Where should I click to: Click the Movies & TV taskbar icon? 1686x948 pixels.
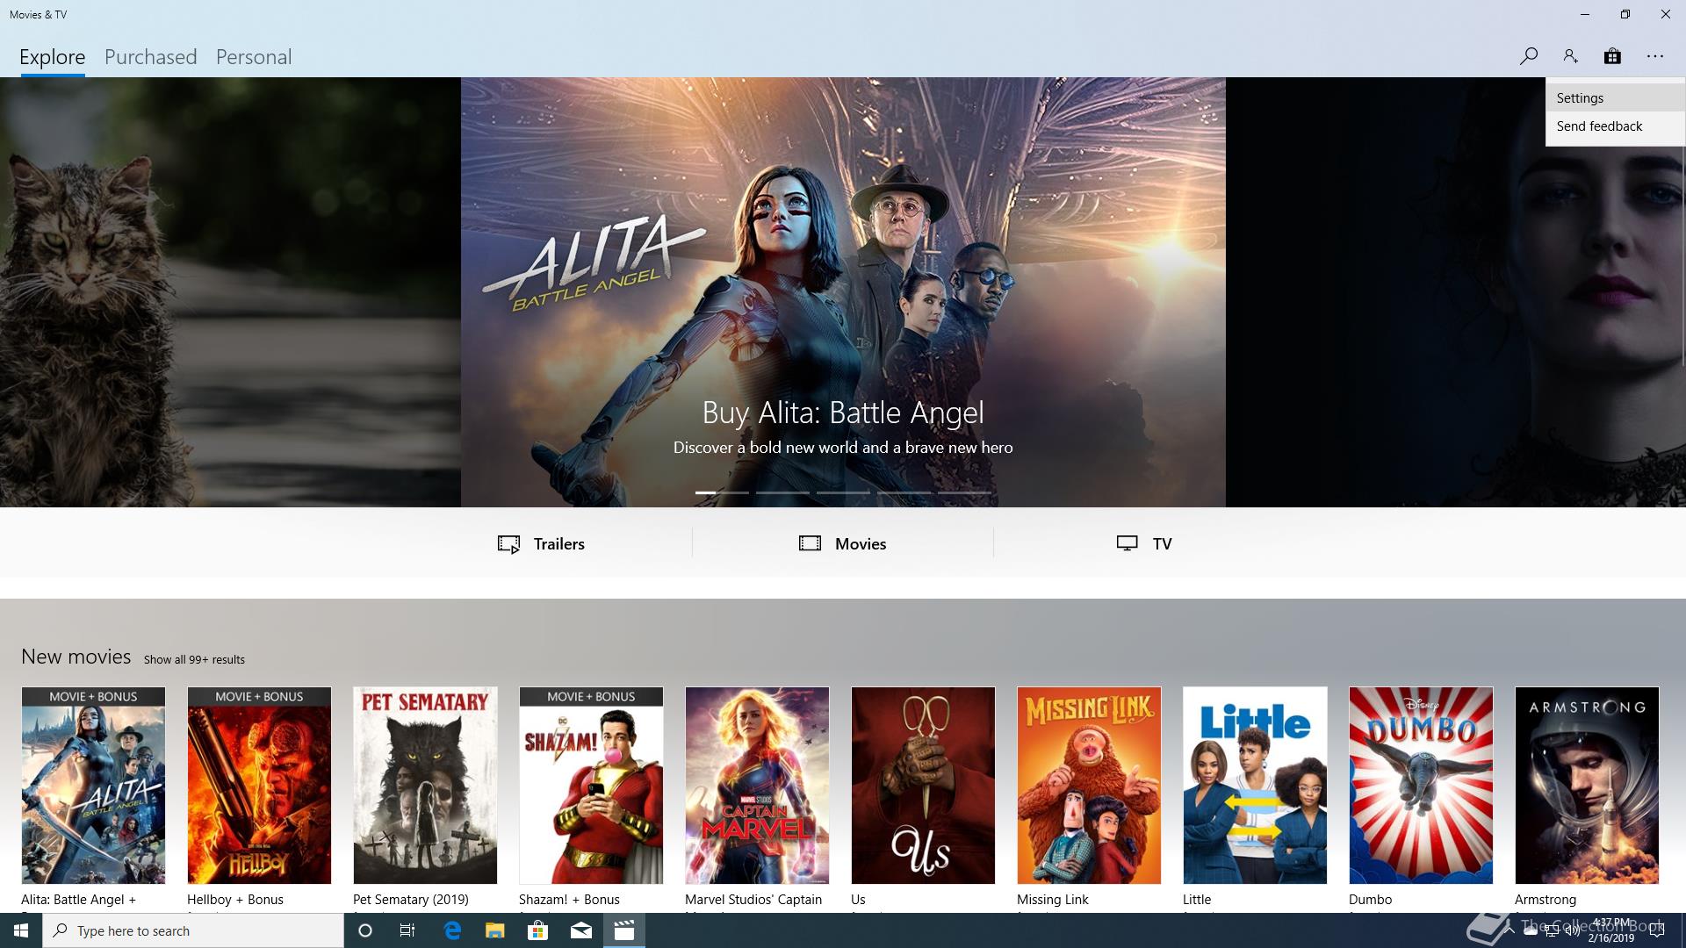point(624,930)
